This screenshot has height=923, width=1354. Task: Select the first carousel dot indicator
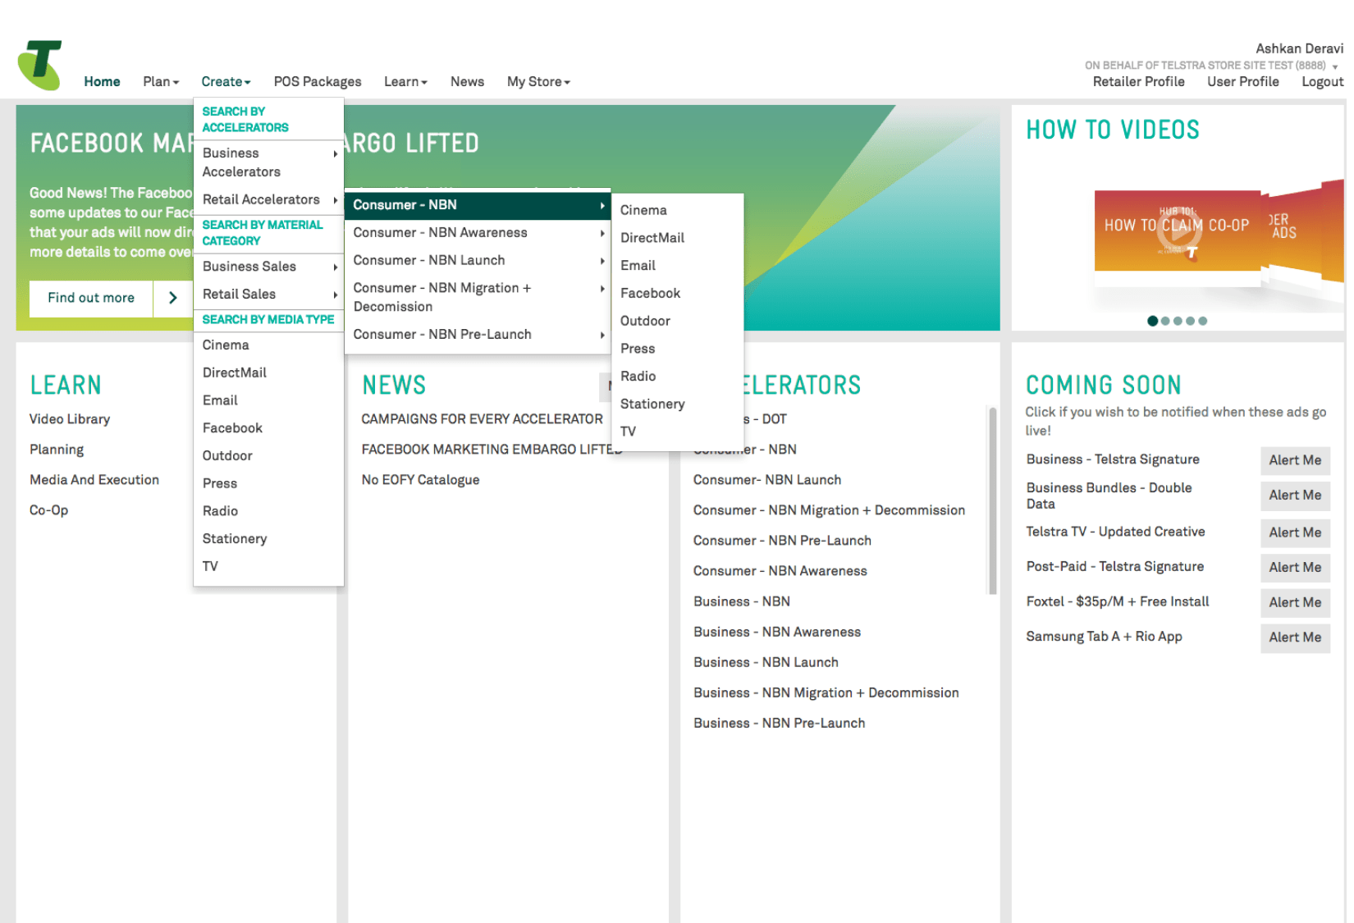point(1152,321)
